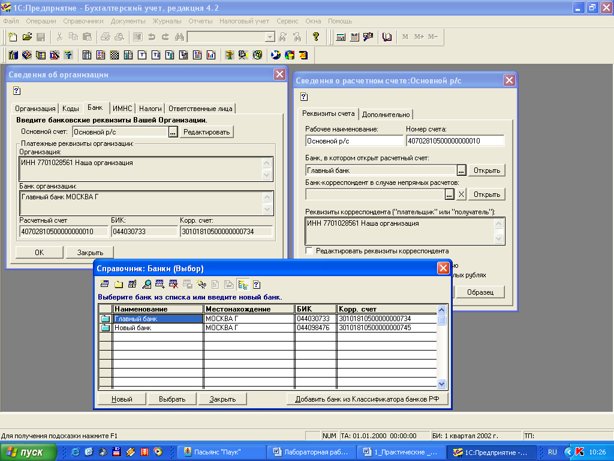This screenshot has width=614, height=461.
Task: Click Корр. счет cell 30101810500000000745
Action: (387, 328)
